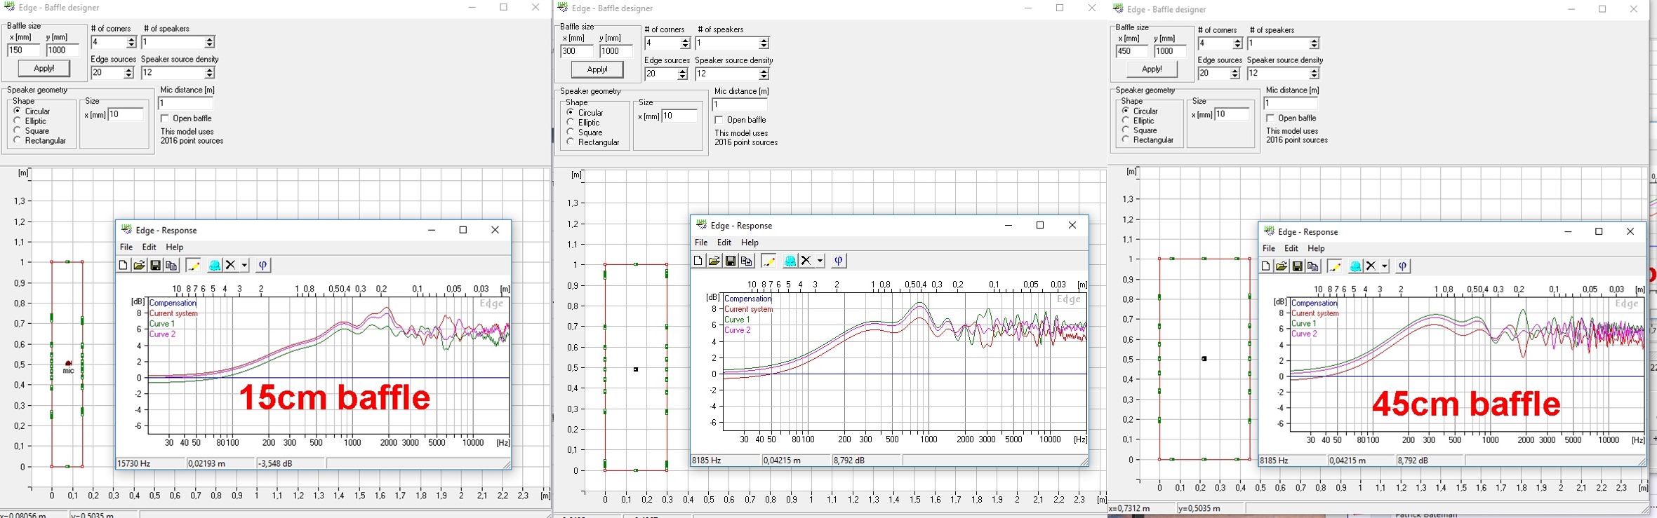Viewport: 1657px width, 518px height.
Task: Click Open folder icon in right Response window
Action: click(x=1282, y=266)
